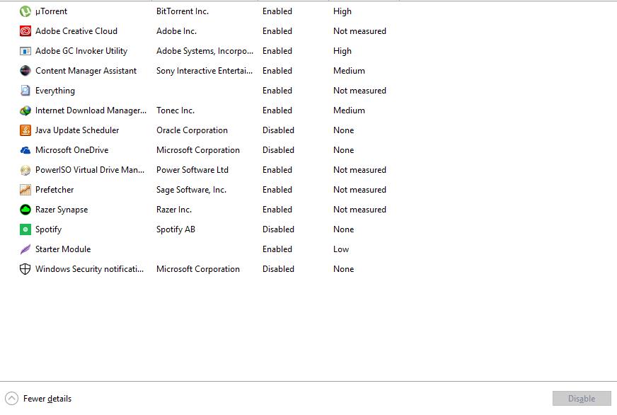Screen dimensions: 617x415
Task: Click publisher Oracle Corporation
Action: (x=192, y=130)
